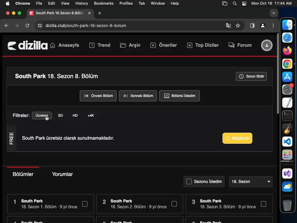Bookmark this page with star icon

pyautogui.click(x=238, y=26)
